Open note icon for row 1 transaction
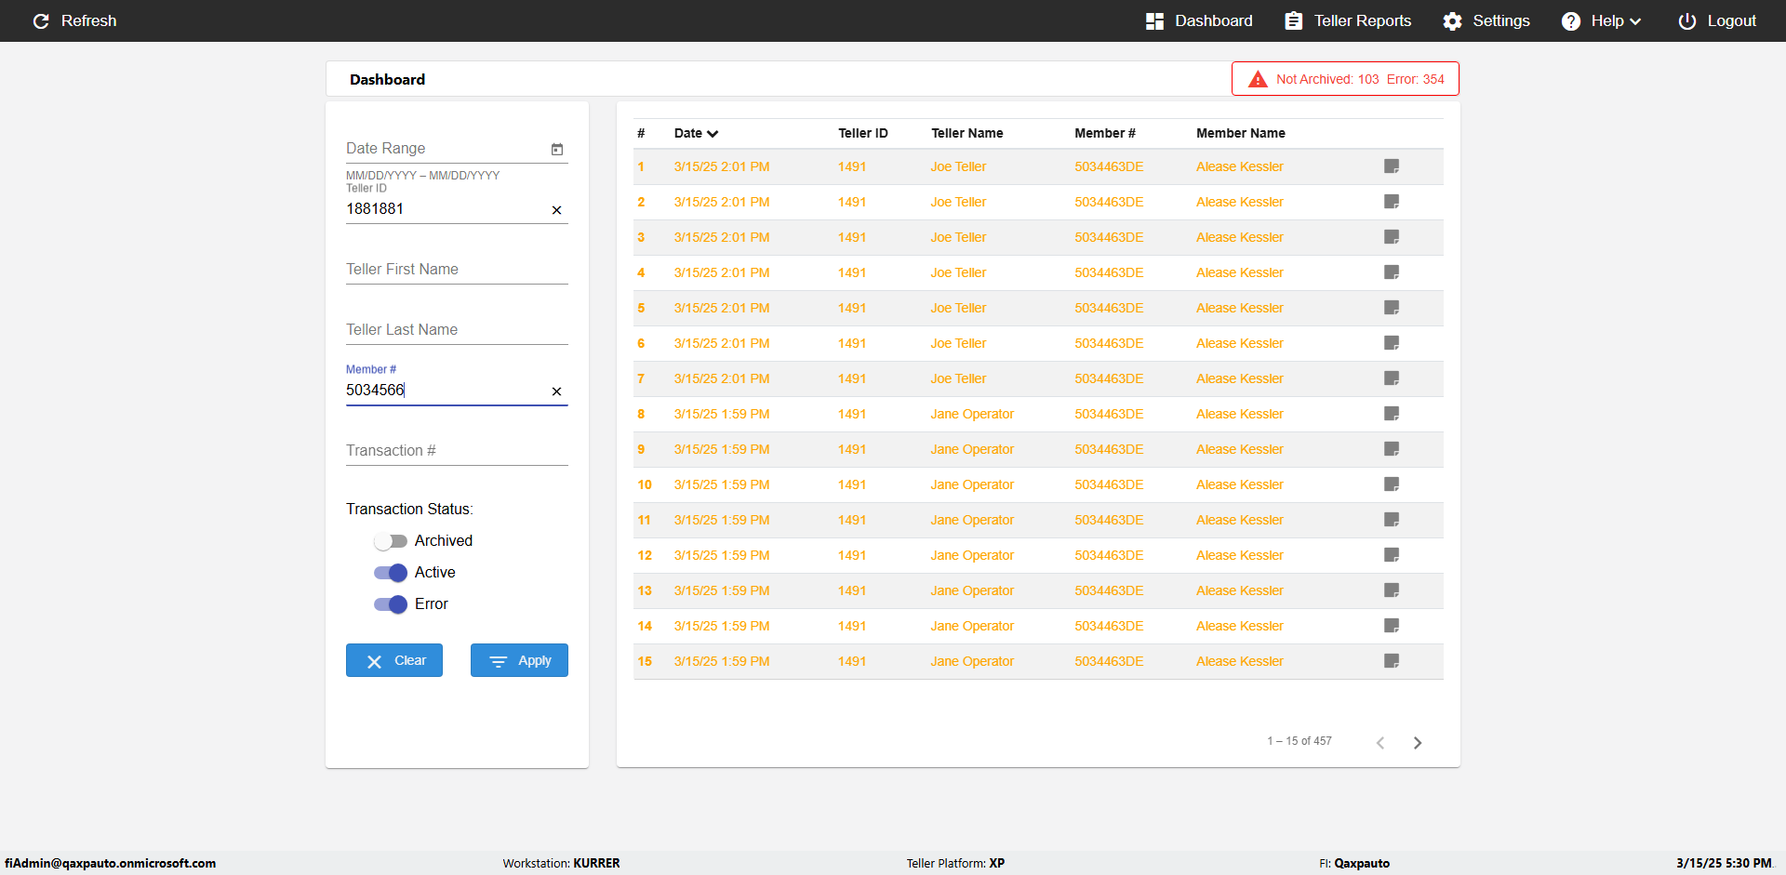The width and height of the screenshot is (1786, 875). point(1392,166)
